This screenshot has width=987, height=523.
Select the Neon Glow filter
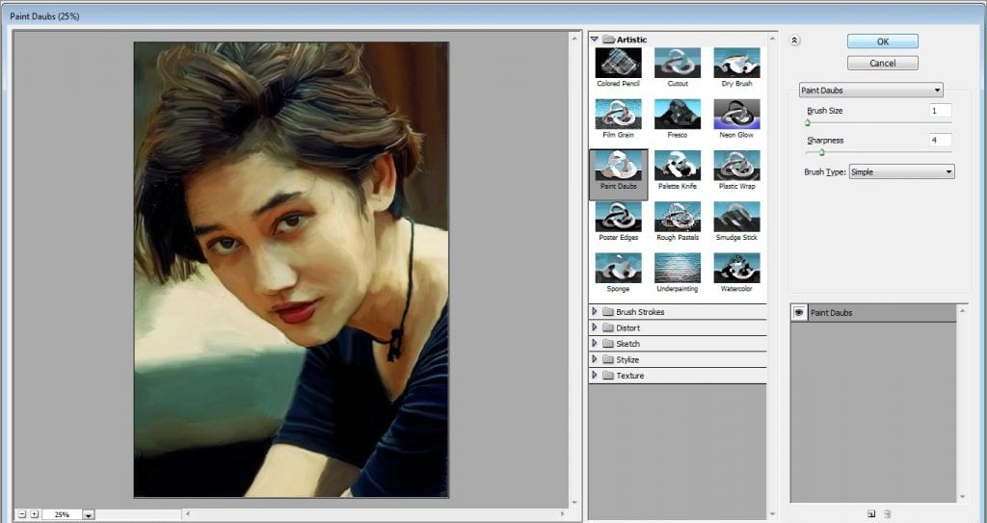click(736, 115)
